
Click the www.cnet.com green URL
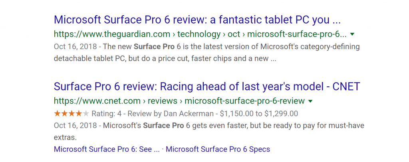pos(97,101)
